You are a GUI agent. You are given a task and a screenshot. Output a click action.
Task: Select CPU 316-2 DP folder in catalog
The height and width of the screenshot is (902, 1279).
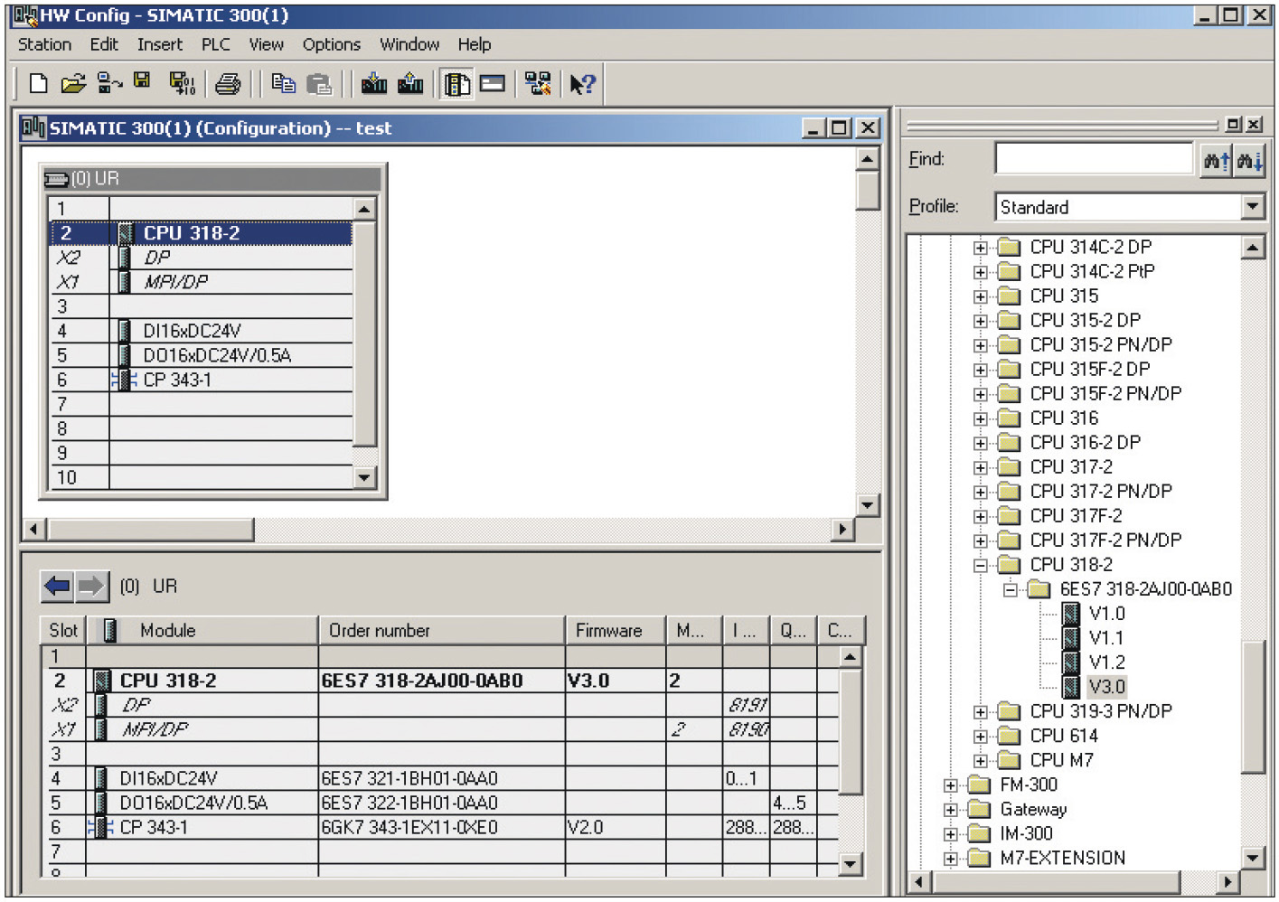1085,443
